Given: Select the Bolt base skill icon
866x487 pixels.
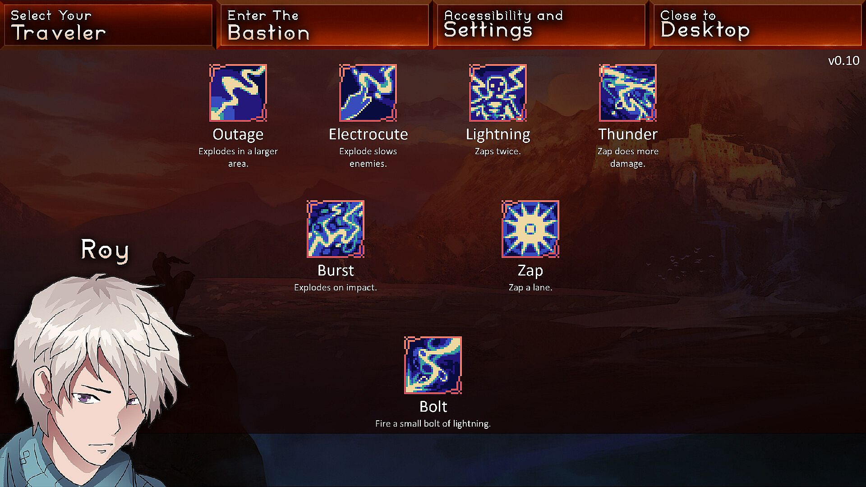Looking at the screenshot, I should pyautogui.click(x=433, y=365).
